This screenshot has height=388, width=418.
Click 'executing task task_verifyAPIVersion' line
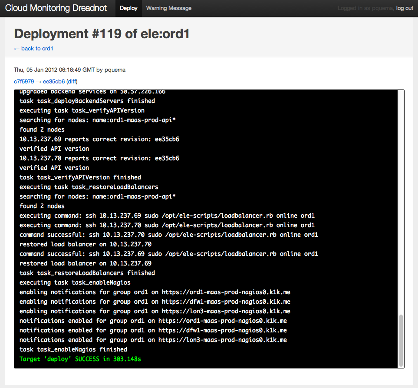[x=82, y=110]
